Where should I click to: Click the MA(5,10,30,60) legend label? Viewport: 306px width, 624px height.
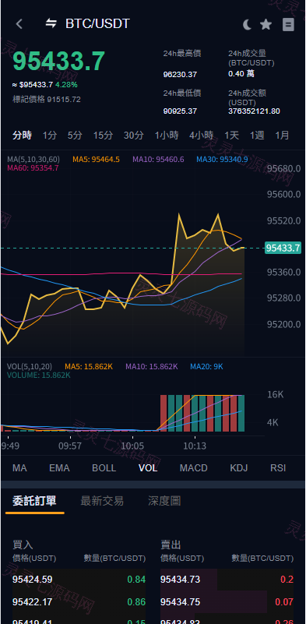point(33,160)
